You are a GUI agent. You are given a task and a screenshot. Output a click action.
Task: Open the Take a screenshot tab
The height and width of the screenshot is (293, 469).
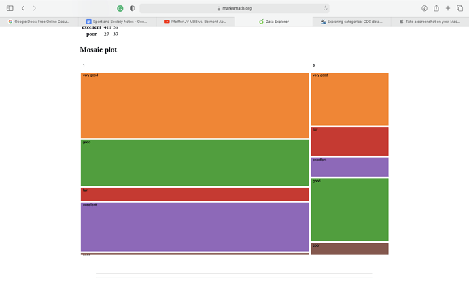[x=430, y=22]
